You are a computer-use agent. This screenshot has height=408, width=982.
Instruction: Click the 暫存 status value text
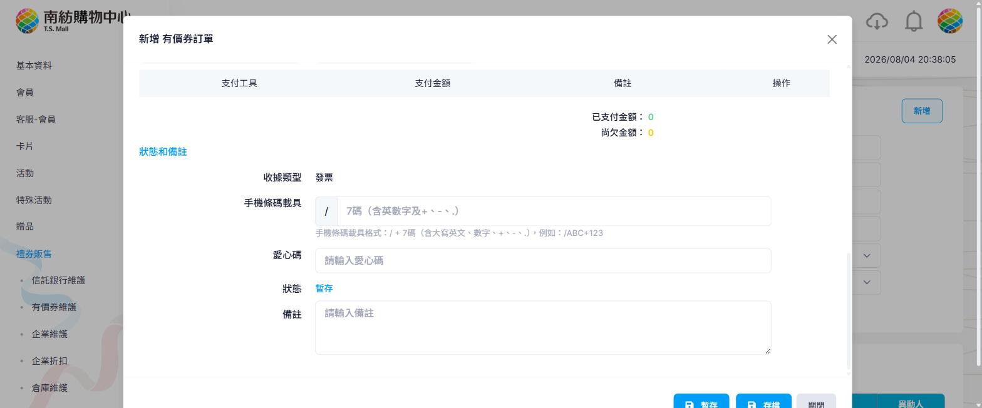(x=324, y=288)
